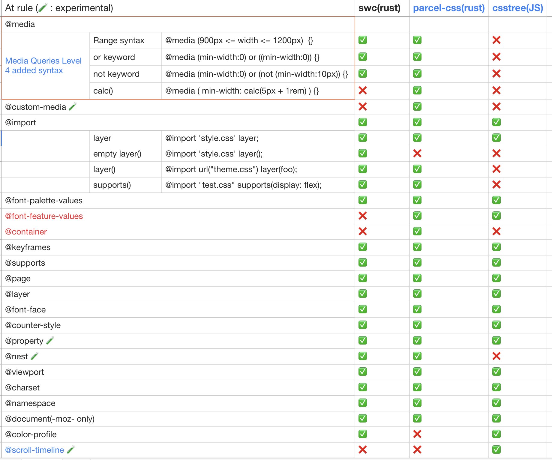Click the @viewport row label
Viewport: 552px width, 460px height.
coord(25,372)
